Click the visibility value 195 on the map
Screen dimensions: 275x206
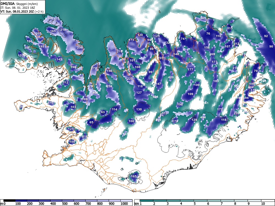pyautogui.click(x=42, y=47)
